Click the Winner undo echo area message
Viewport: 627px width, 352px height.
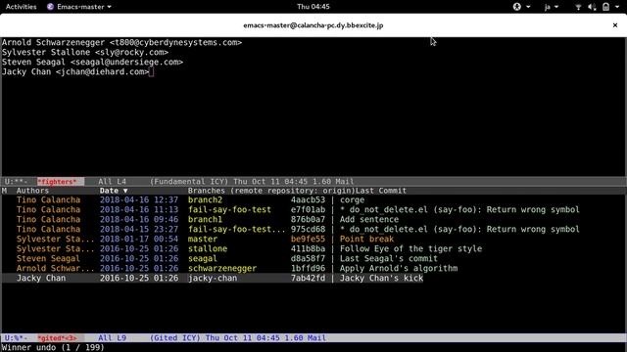[x=53, y=347]
